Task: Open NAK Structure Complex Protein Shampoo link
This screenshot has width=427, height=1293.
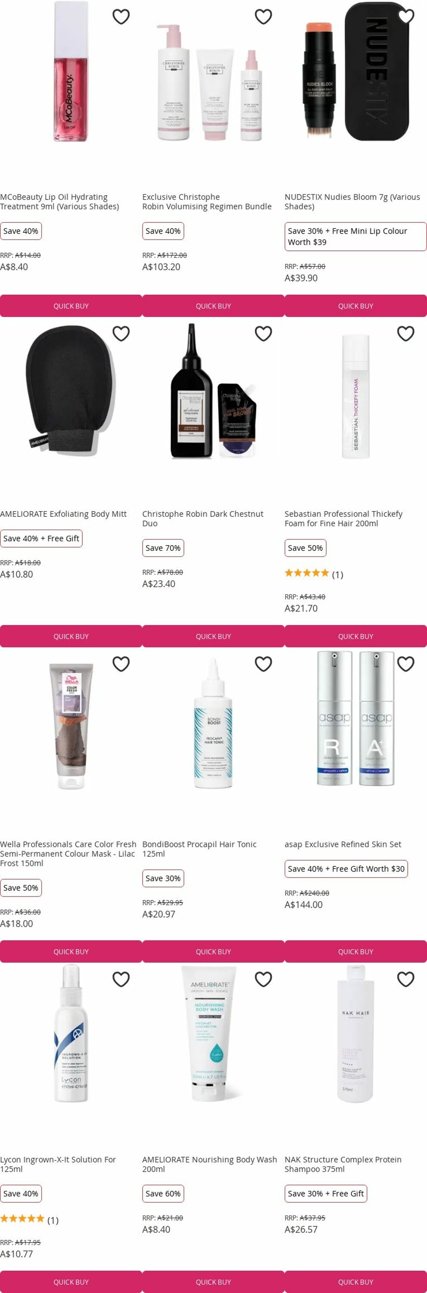Action: pos(343,1164)
